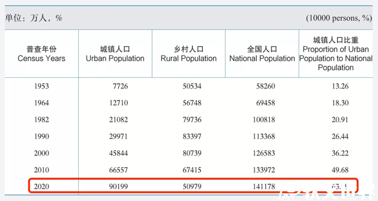Screen dimensions: 378x201
Task: Select the Urban Population column header
Action: (x=115, y=53)
